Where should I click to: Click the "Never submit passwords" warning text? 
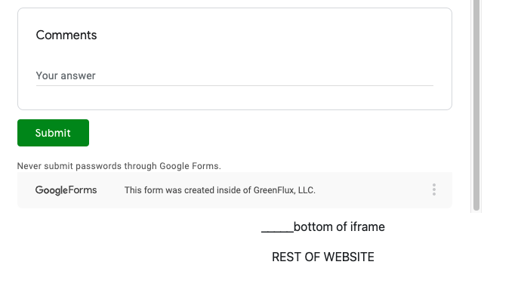point(119,165)
